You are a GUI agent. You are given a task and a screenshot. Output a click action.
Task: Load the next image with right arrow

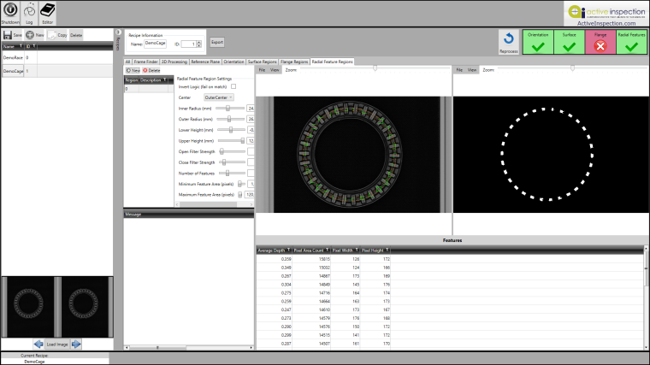[x=76, y=344]
